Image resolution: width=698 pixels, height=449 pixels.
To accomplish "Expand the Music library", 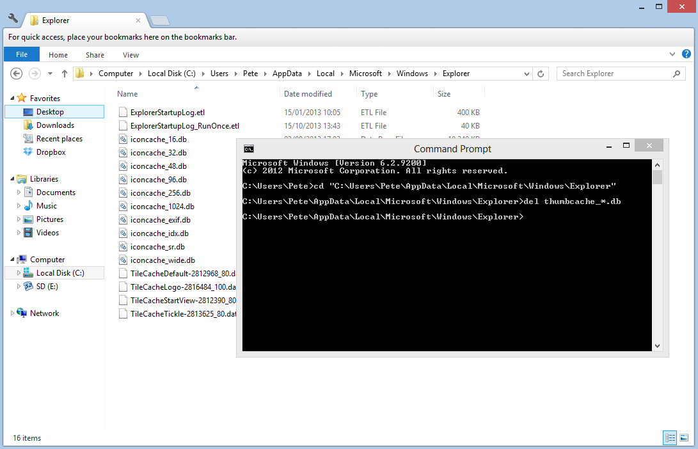I will 19,205.
